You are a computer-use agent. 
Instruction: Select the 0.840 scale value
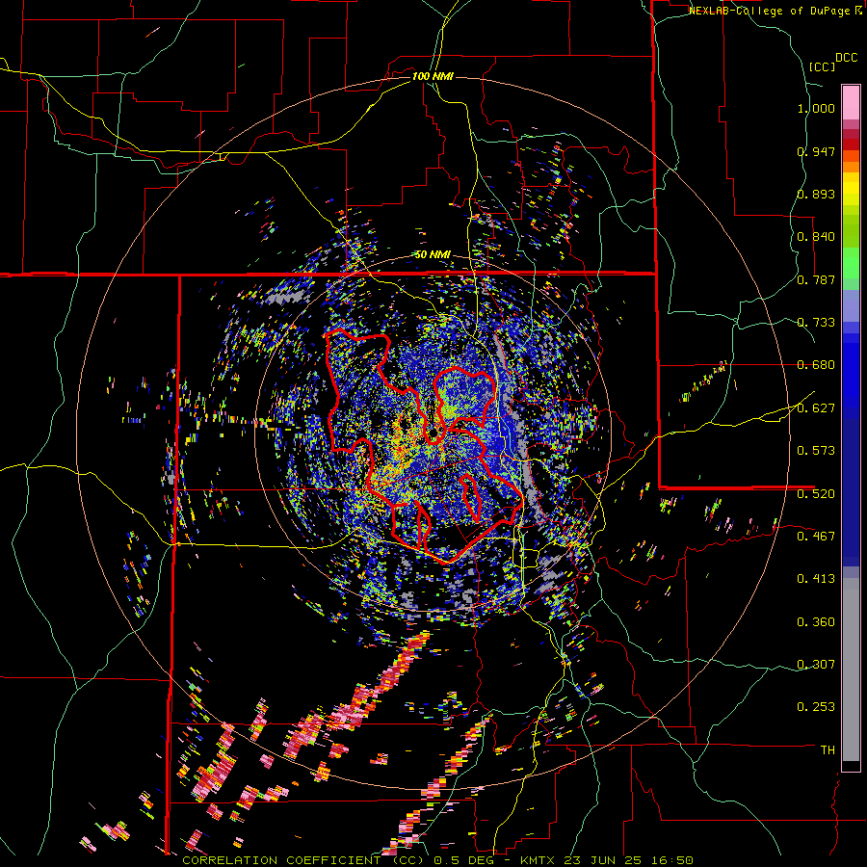816,237
